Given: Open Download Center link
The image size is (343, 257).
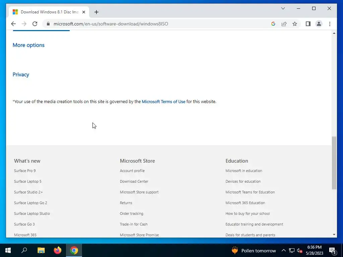Looking at the screenshot, I should (134, 181).
